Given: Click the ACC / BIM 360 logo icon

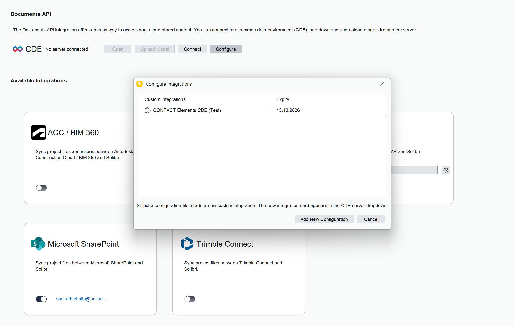Looking at the screenshot, I should [x=38, y=132].
